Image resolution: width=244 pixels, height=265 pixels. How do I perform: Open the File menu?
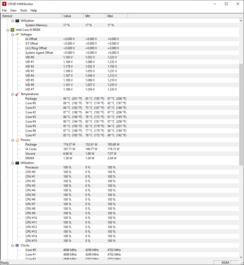tap(4, 10)
